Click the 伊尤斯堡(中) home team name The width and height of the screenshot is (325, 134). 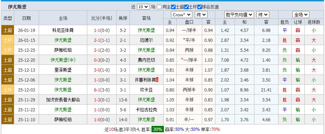63,60
